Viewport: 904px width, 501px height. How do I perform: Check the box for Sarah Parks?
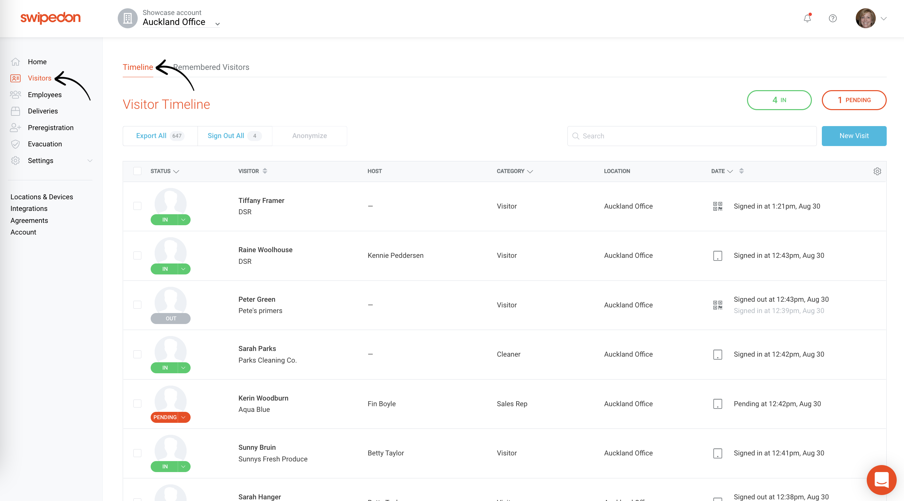[x=137, y=354]
